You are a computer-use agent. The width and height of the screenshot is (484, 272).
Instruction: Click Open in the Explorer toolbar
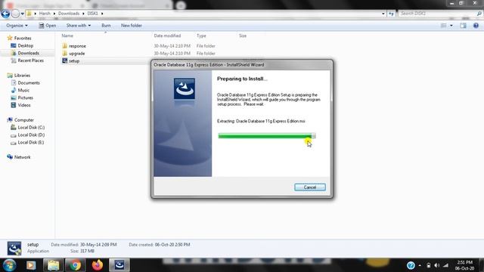[x=48, y=26]
